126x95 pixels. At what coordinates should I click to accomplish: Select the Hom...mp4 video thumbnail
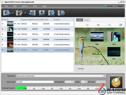coord(10,29)
